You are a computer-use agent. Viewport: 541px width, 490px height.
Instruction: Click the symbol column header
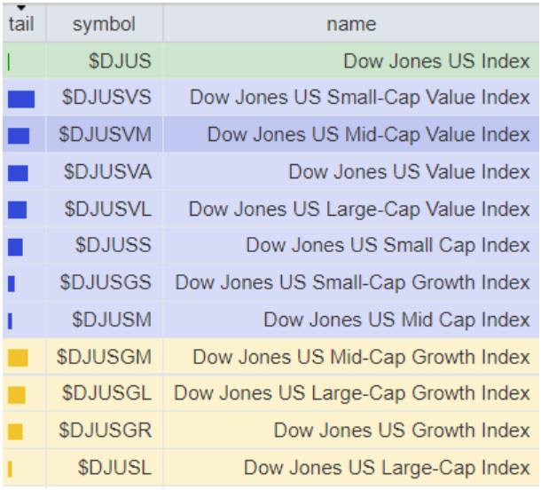pos(104,24)
